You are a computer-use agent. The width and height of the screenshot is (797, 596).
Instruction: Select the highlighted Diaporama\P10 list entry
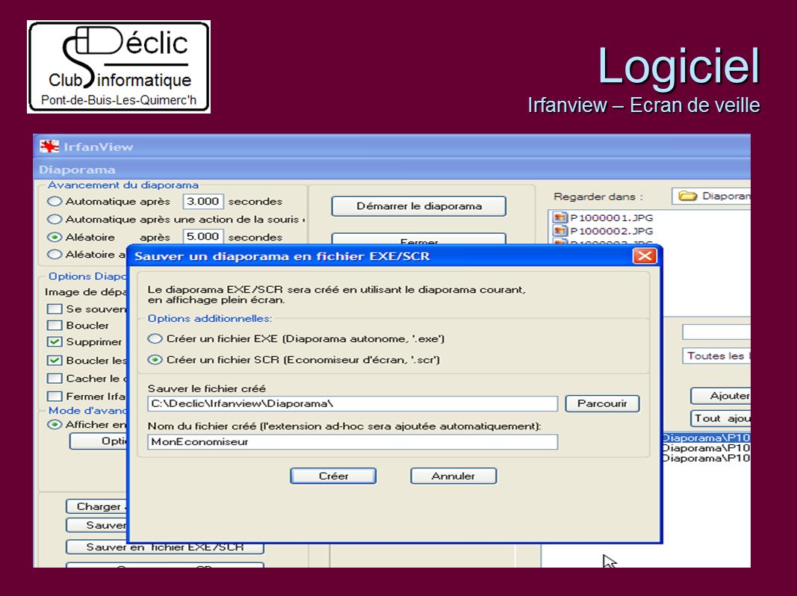click(x=707, y=438)
